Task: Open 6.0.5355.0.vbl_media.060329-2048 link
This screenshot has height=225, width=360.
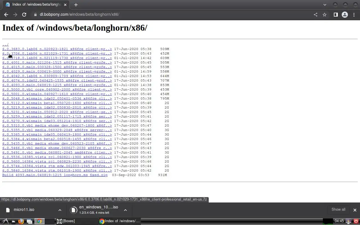Action: click(57, 130)
